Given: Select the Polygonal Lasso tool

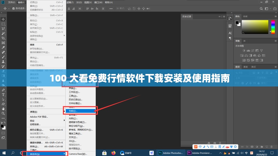Looking at the screenshot, I should click(x=3, y=29).
